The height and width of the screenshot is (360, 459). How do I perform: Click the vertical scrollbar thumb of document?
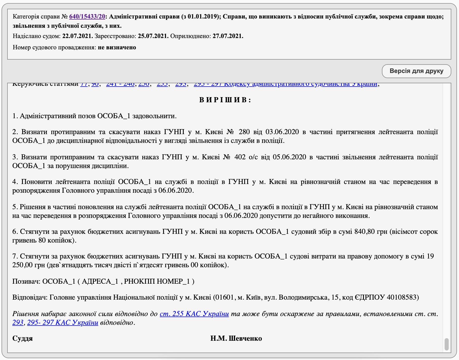[447, 344]
